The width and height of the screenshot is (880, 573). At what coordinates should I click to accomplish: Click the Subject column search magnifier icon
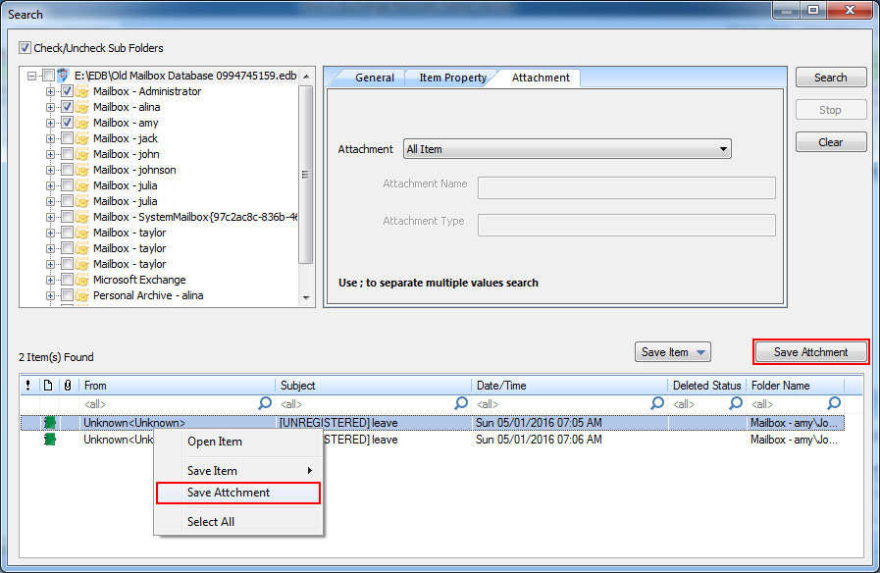[461, 403]
